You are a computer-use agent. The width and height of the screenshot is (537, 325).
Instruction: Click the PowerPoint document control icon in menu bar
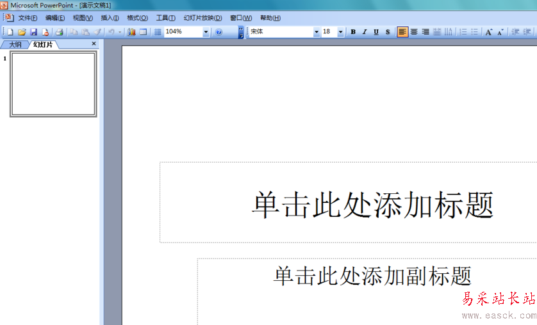coord(9,18)
